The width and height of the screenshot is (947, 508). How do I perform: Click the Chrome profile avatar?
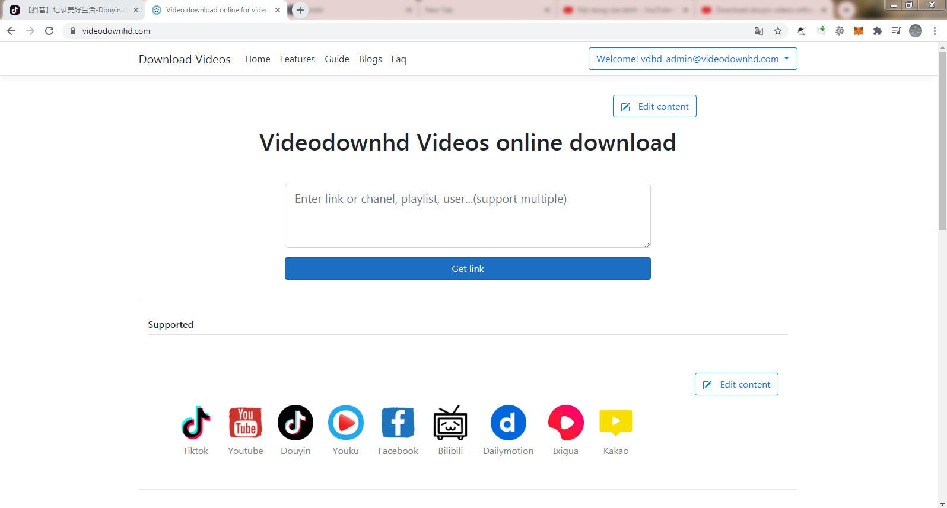pos(916,31)
